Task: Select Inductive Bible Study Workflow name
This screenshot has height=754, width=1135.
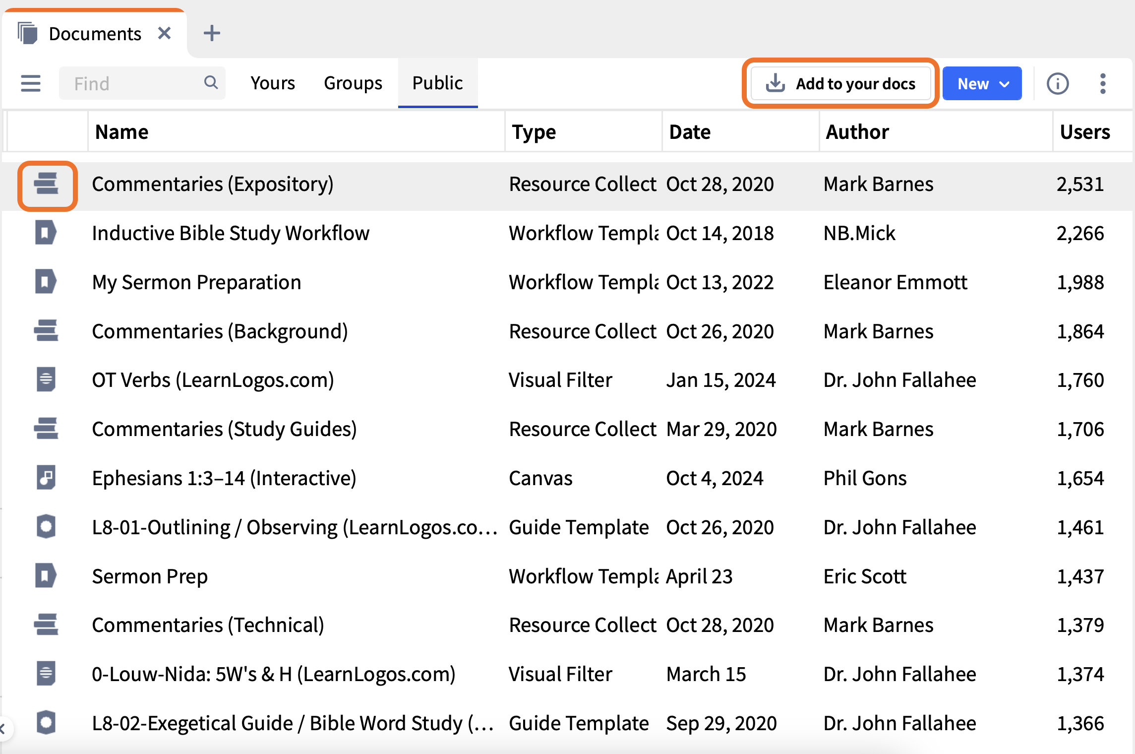Action: coord(231,233)
